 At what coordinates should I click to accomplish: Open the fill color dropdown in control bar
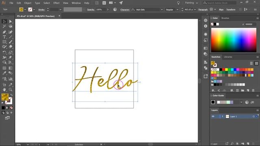tap(25, 10)
